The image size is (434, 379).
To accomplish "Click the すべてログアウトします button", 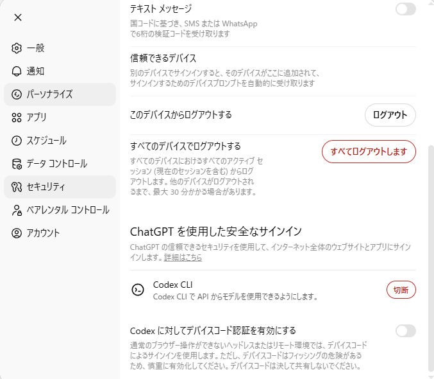I will pos(369,152).
